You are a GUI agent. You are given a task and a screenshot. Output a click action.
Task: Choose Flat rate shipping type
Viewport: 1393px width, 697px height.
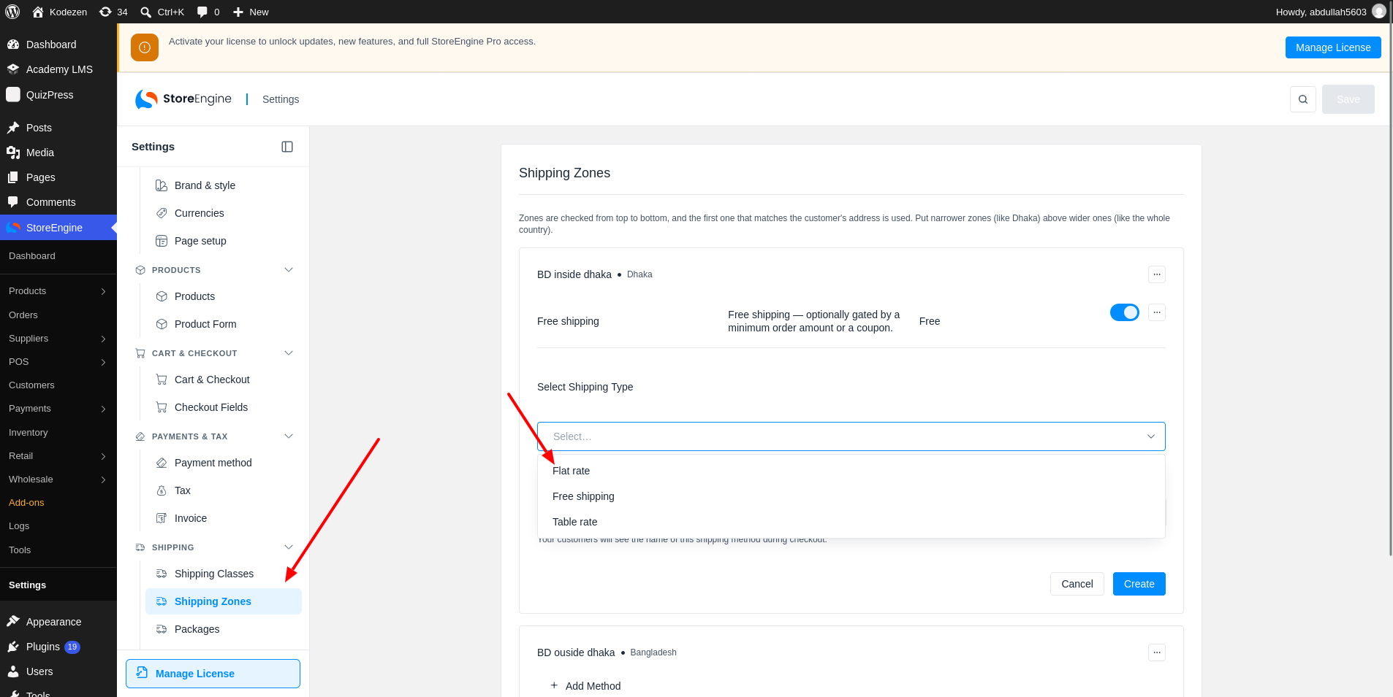[x=851, y=471]
